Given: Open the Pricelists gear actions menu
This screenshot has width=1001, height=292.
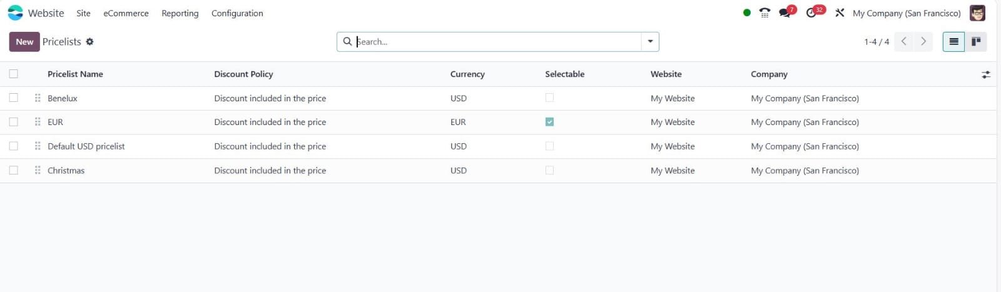Looking at the screenshot, I should click(x=89, y=41).
